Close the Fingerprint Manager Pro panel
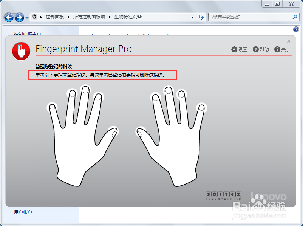Image resolution: width=303 pixels, height=226 pixels. (289, 41)
